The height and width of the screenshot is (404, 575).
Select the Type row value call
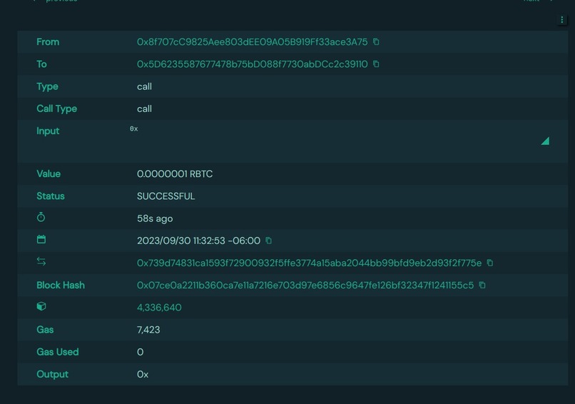click(x=144, y=86)
